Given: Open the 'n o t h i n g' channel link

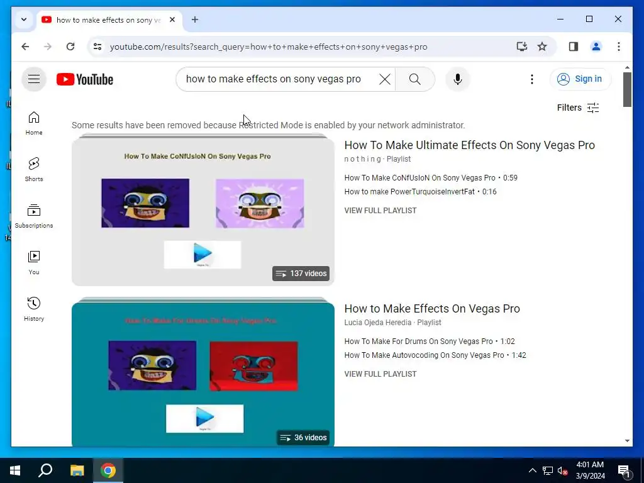Looking at the screenshot, I should (363, 159).
